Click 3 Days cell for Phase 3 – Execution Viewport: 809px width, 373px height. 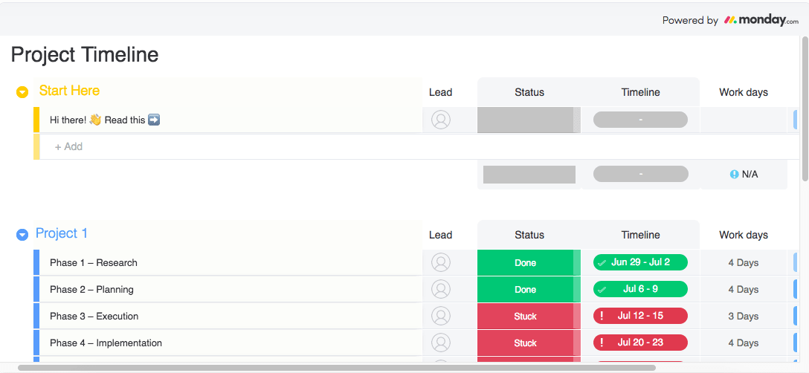coord(744,317)
